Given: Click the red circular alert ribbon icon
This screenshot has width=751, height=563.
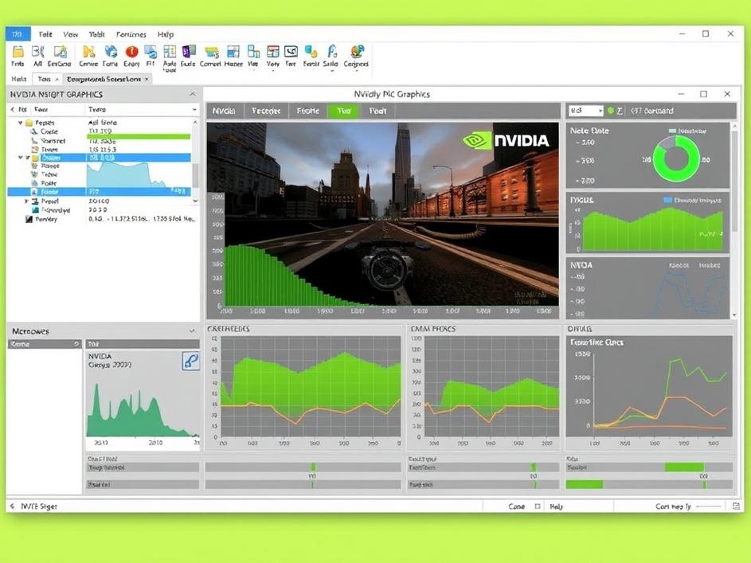Looking at the screenshot, I should click(x=131, y=52).
